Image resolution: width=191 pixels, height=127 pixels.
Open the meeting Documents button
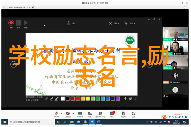point(123,115)
